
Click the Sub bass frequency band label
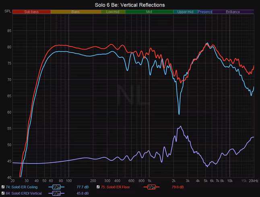[31, 12]
